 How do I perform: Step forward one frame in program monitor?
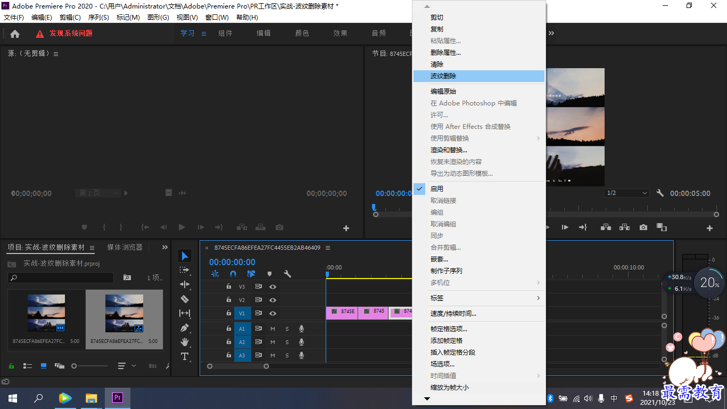click(x=565, y=227)
